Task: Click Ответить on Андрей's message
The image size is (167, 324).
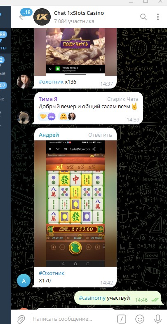Action: (x=100, y=135)
